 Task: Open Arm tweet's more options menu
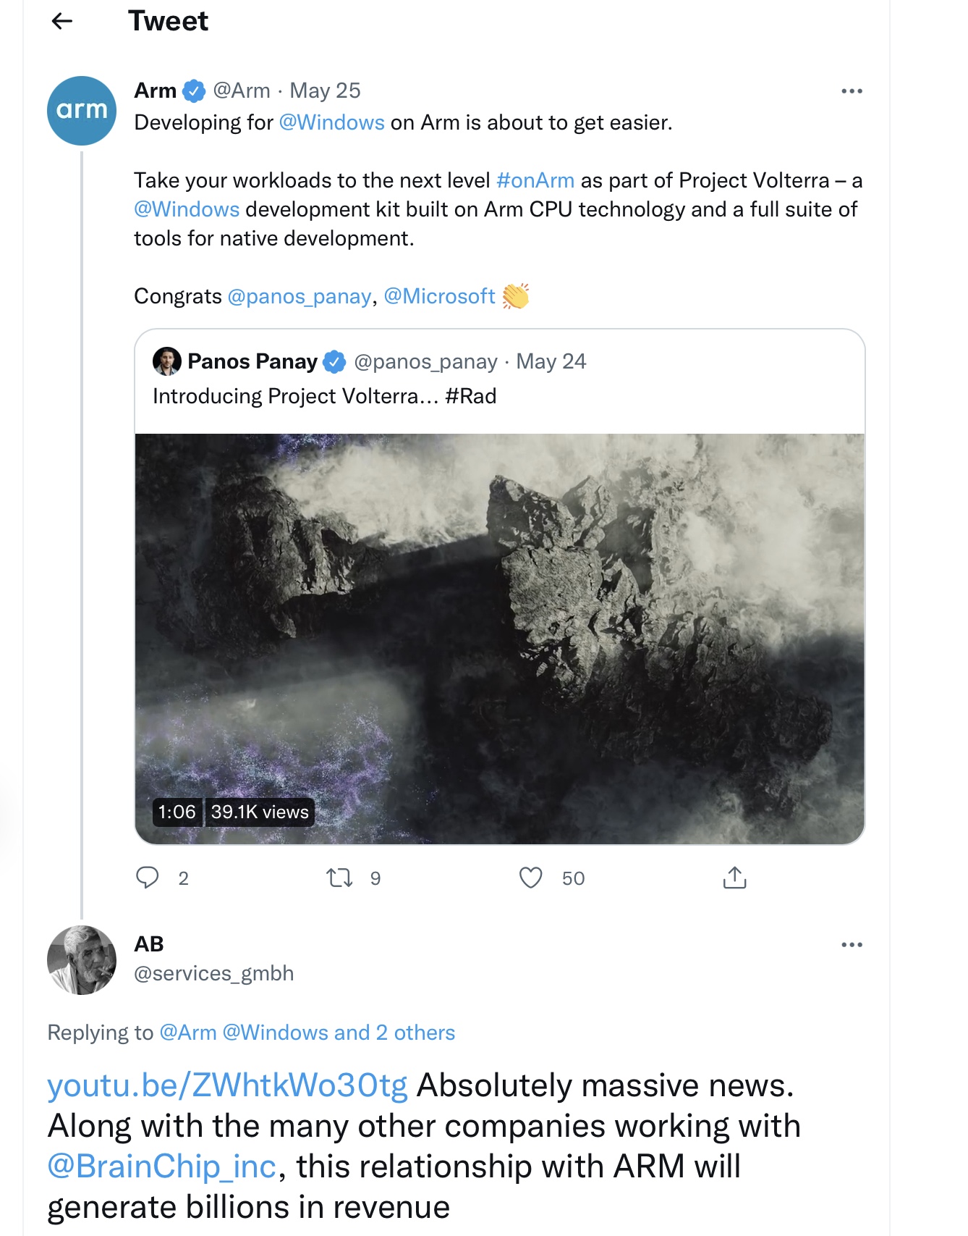pyautogui.click(x=852, y=91)
